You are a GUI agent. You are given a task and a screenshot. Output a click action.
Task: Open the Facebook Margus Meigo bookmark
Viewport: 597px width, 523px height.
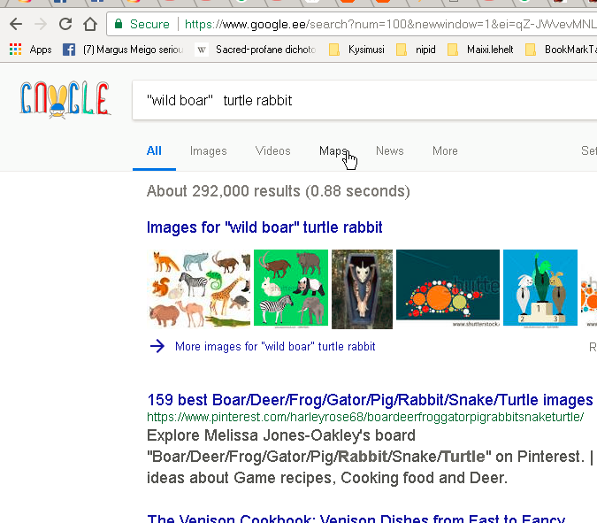click(124, 50)
